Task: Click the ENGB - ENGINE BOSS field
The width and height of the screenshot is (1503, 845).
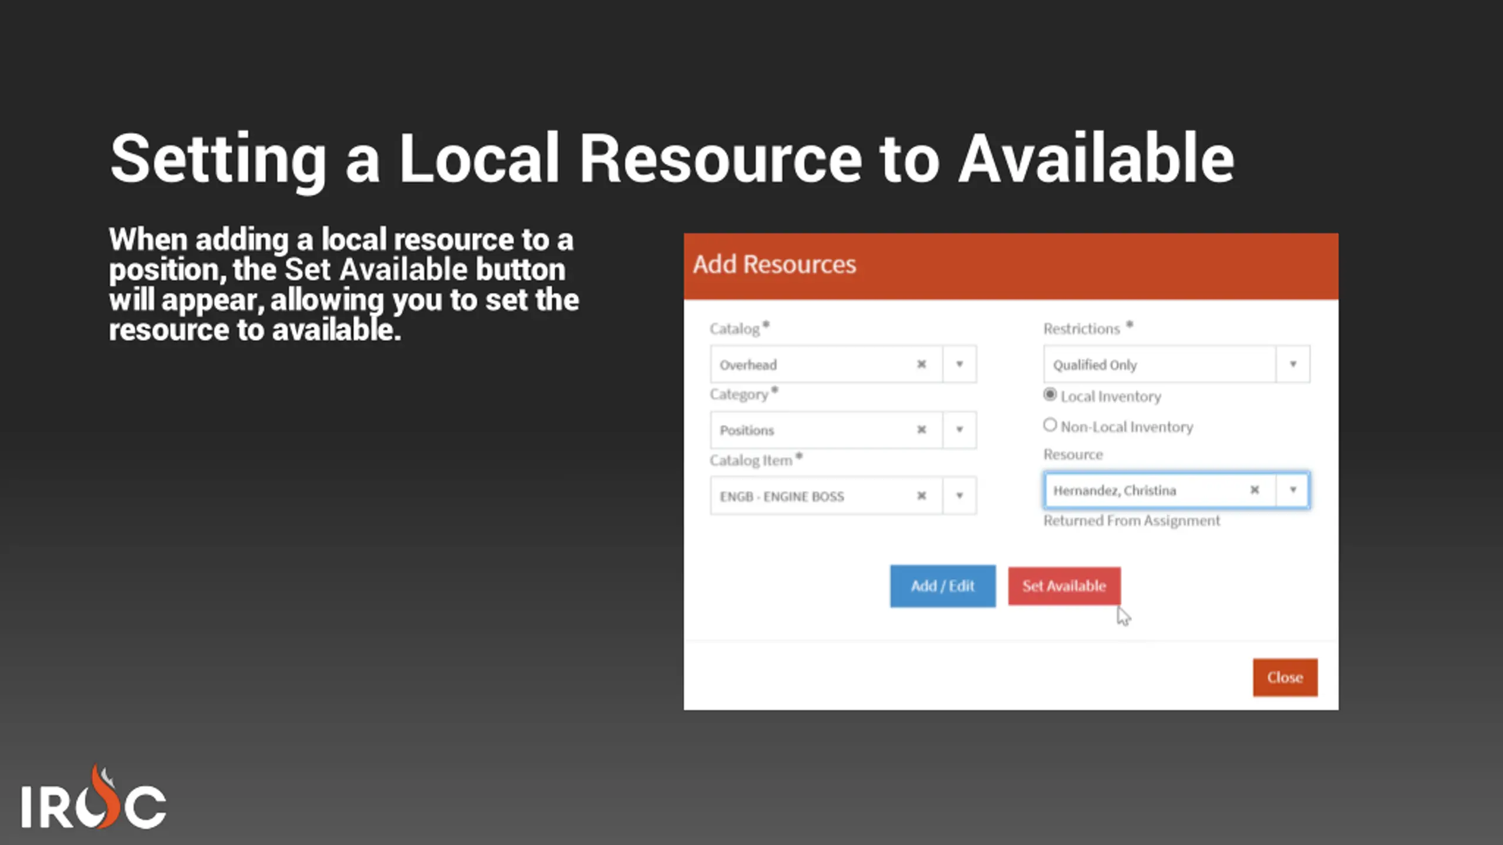Action: point(810,496)
